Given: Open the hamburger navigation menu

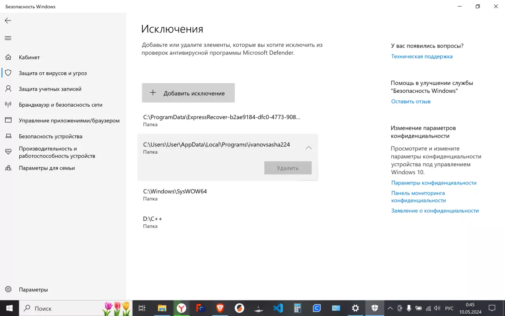Looking at the screenshot, I should [x=8, y=38].
